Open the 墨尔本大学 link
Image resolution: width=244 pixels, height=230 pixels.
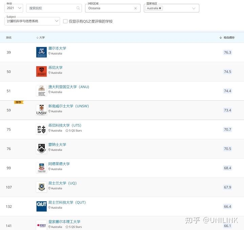coord(57,48)
